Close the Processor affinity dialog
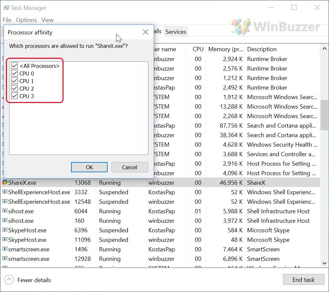Screen dimensions: 329x292 tap(145, 32)
